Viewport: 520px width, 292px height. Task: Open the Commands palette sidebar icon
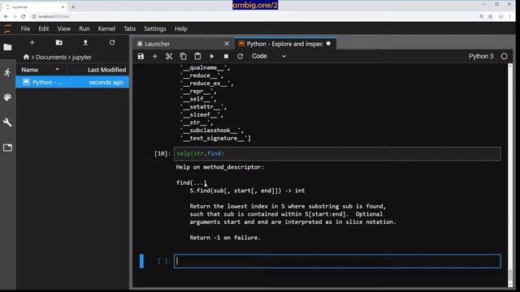(7, 97)
